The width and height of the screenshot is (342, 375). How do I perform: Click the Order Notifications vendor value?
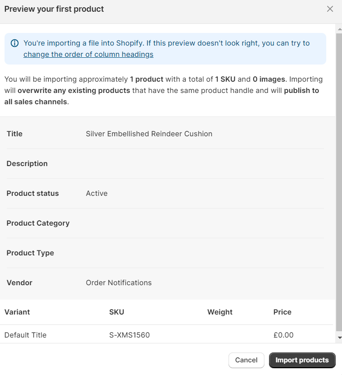point(119,282)
